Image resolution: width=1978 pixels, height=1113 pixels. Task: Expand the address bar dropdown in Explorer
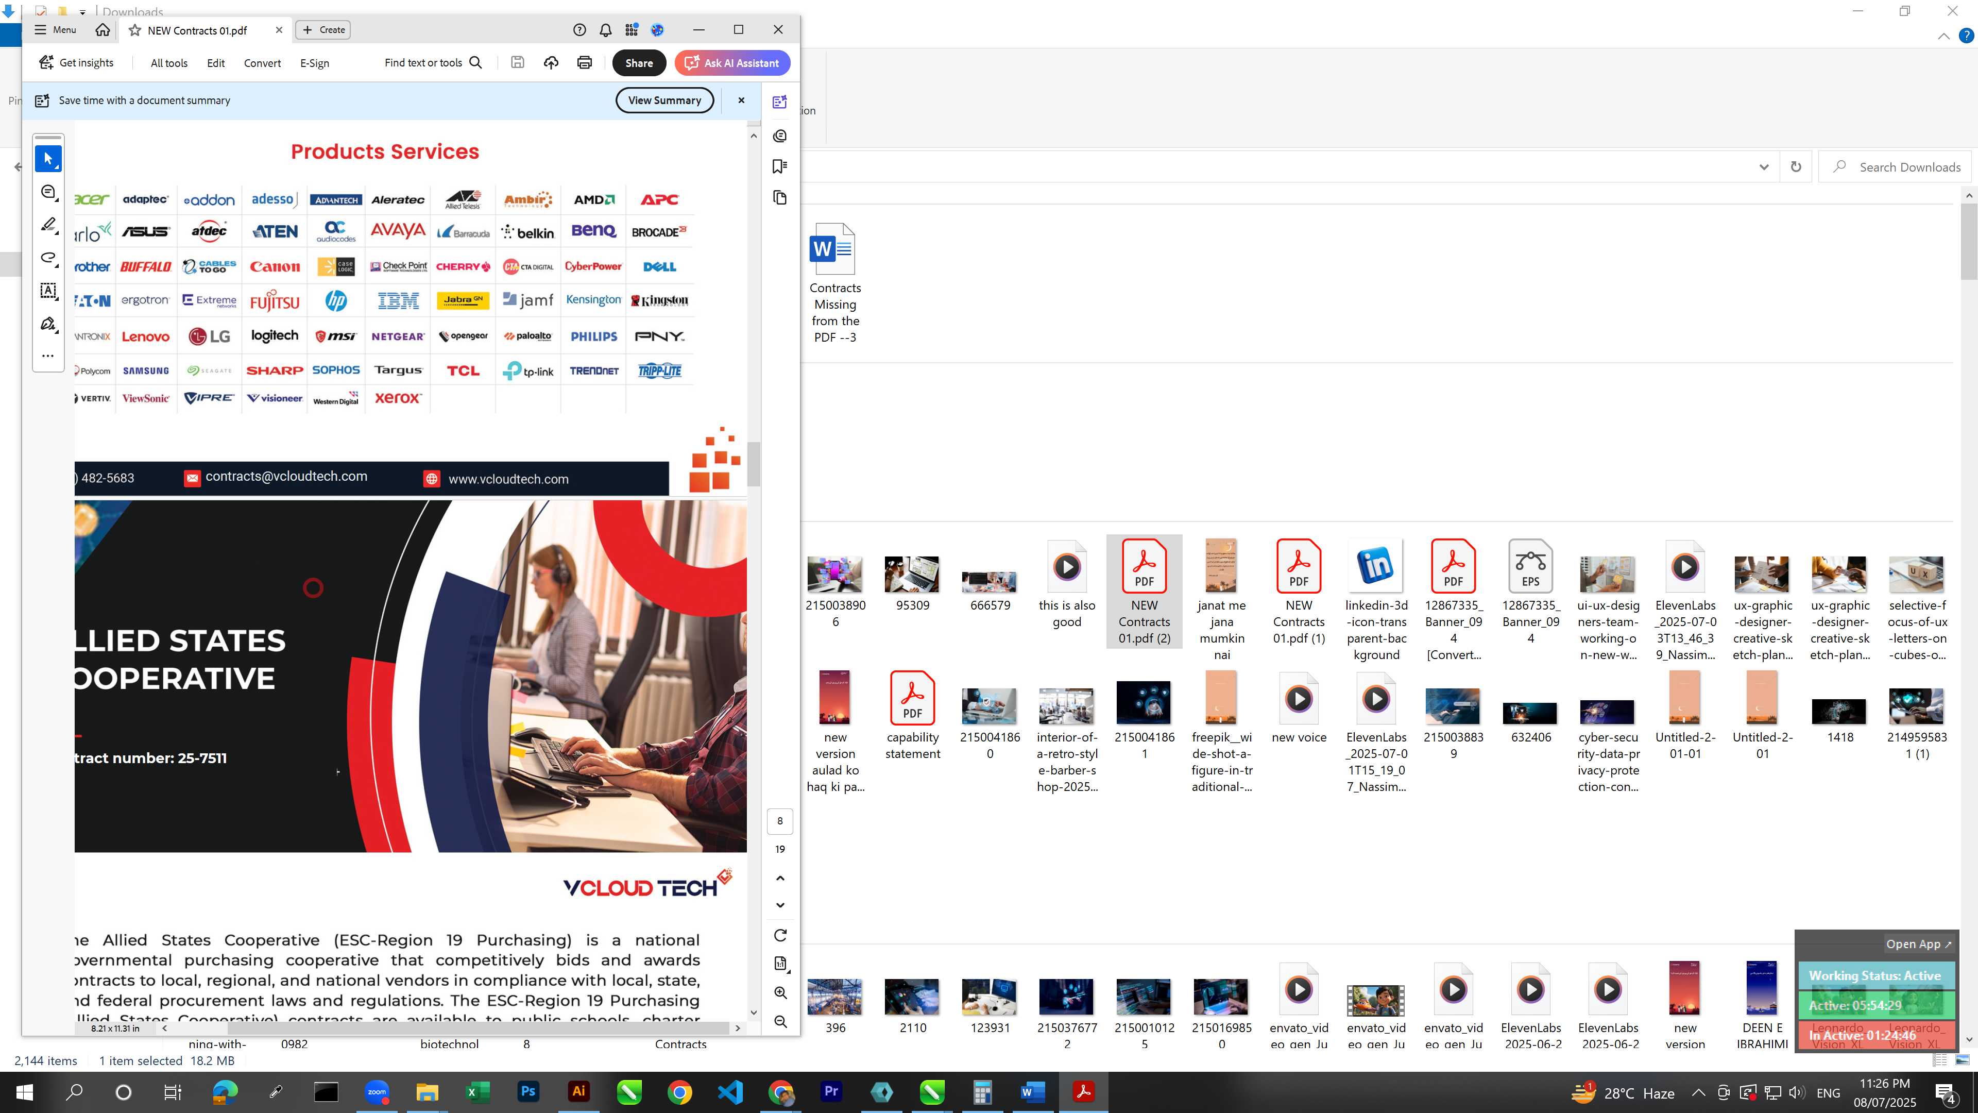click(1764, 167)
